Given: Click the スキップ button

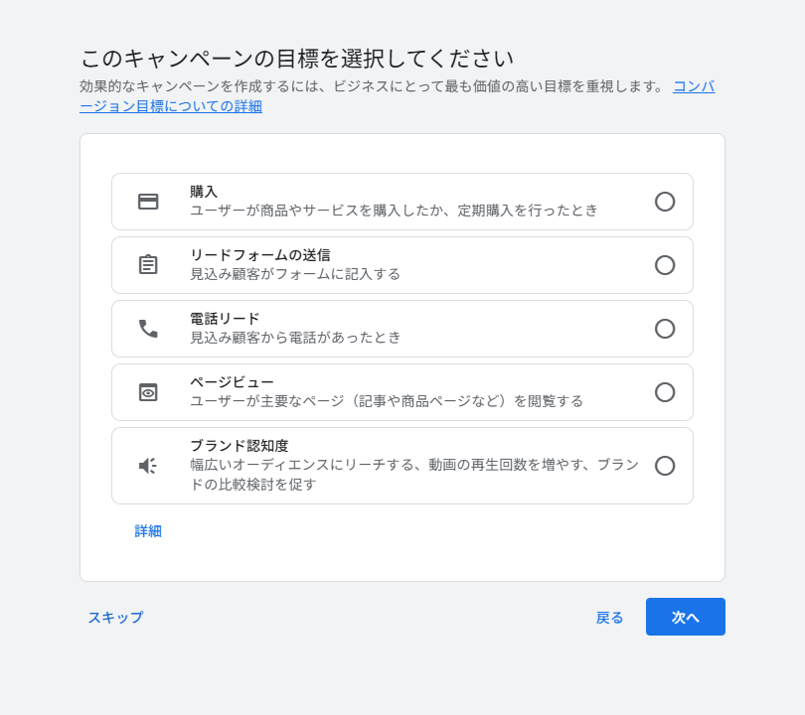Looking at the screenshot, I should 115,617.
